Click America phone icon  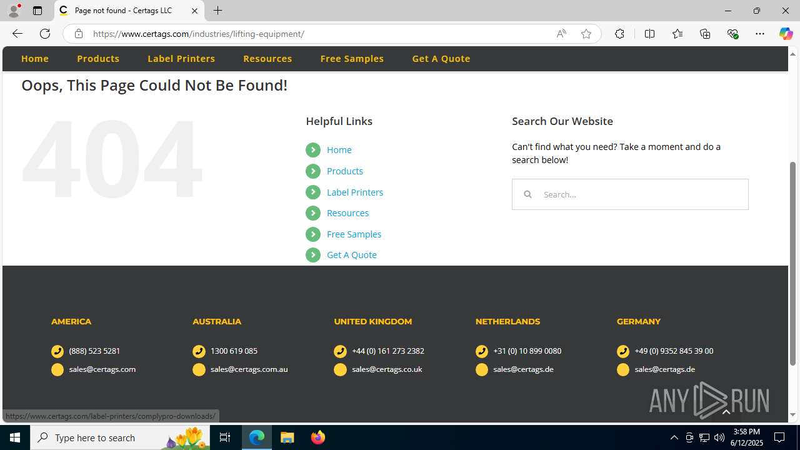(x=57, y=351)
